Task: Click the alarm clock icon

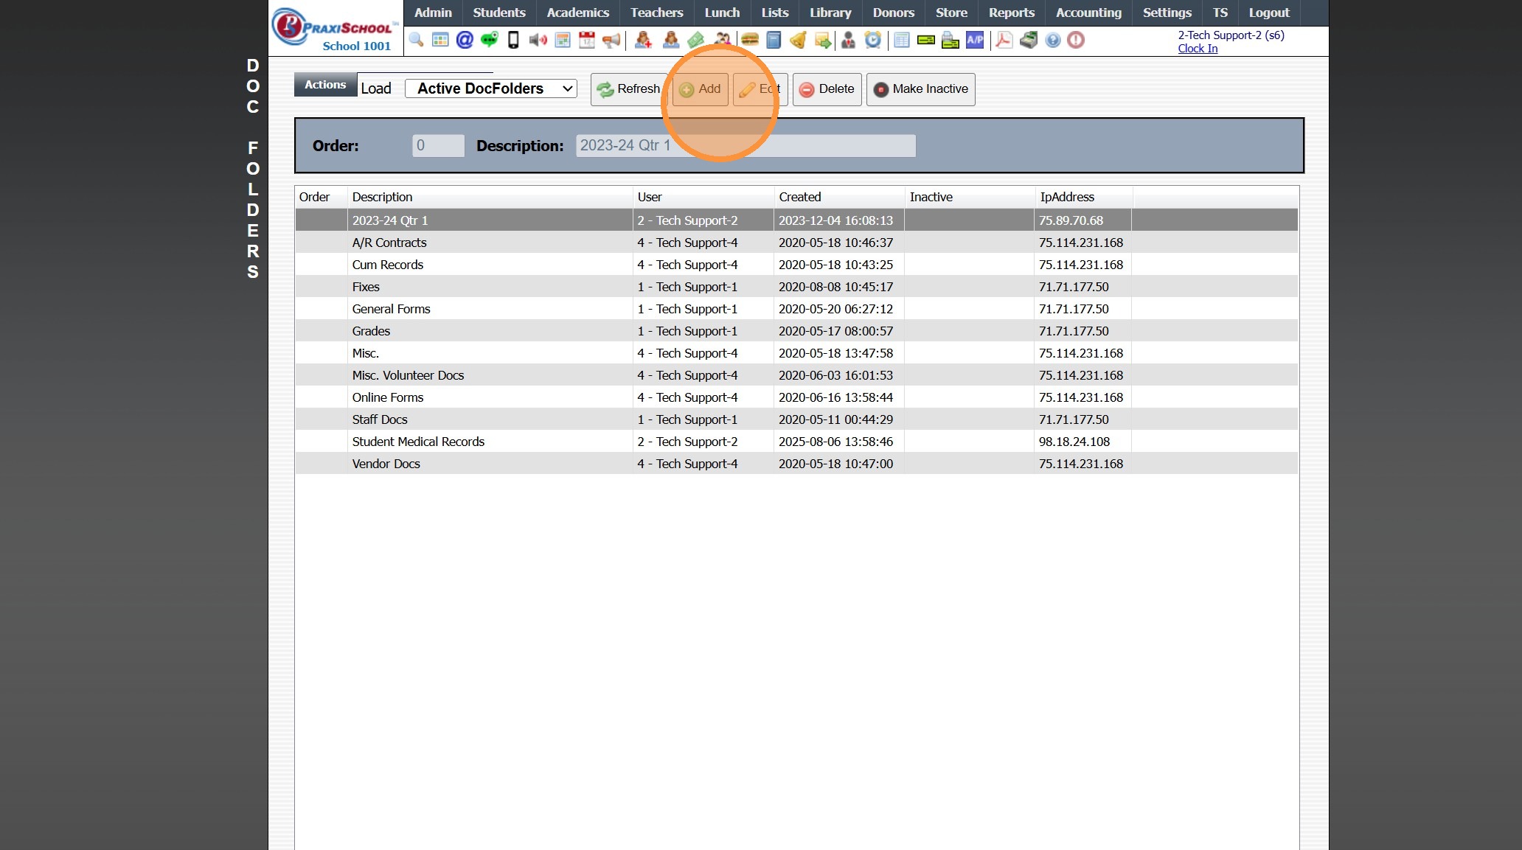Action: [873, 40]
